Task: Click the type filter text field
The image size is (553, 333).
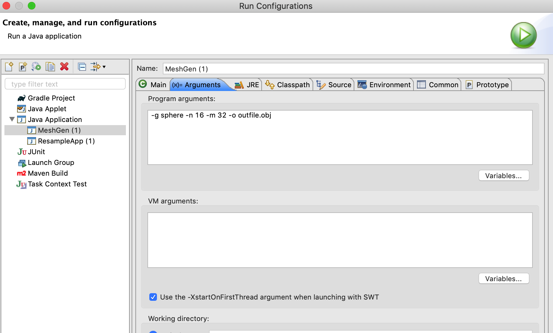Action: pos(65,84)
